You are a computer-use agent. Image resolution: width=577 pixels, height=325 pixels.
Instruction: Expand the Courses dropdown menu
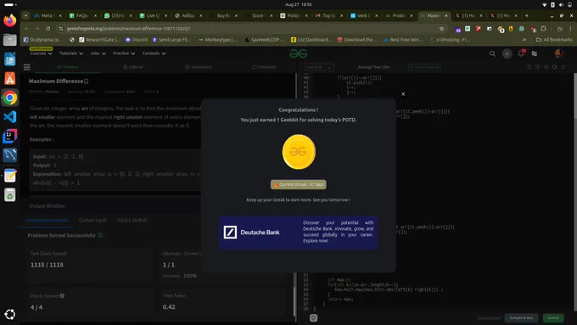pos(41,53)
